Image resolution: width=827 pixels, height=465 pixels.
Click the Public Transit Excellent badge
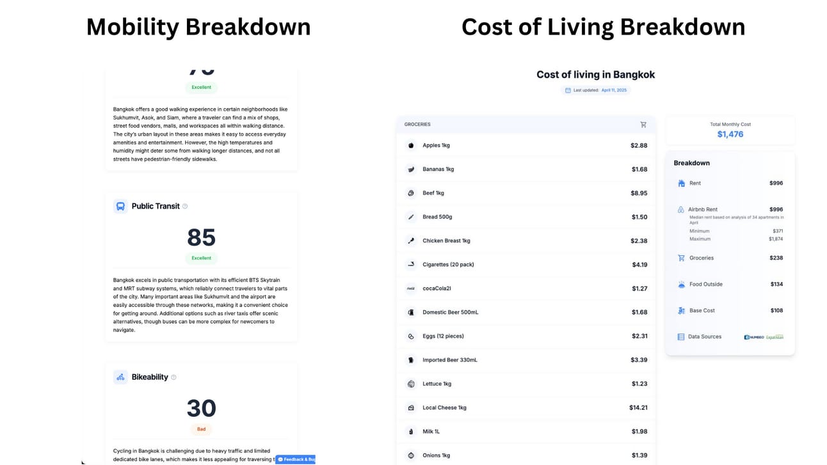201,258
